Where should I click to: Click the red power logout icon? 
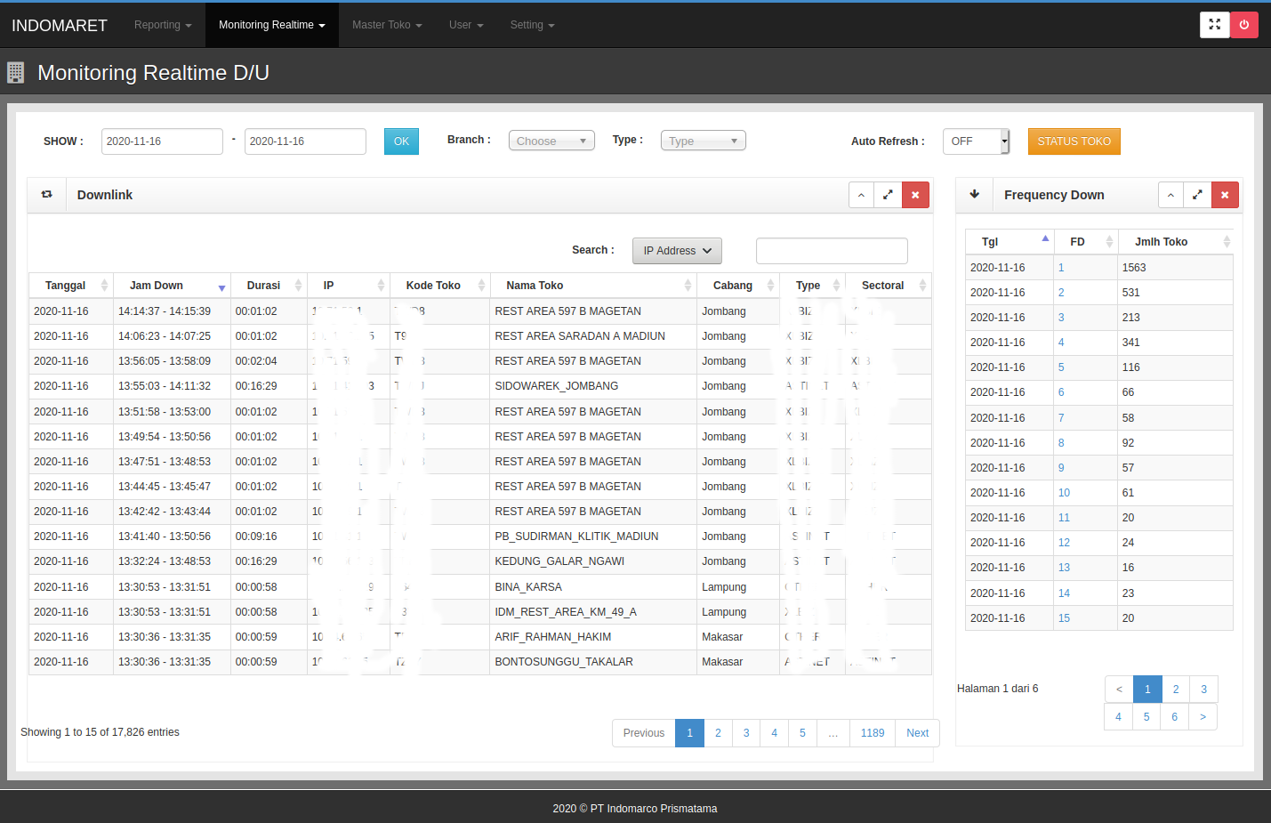coord(1243,25)
